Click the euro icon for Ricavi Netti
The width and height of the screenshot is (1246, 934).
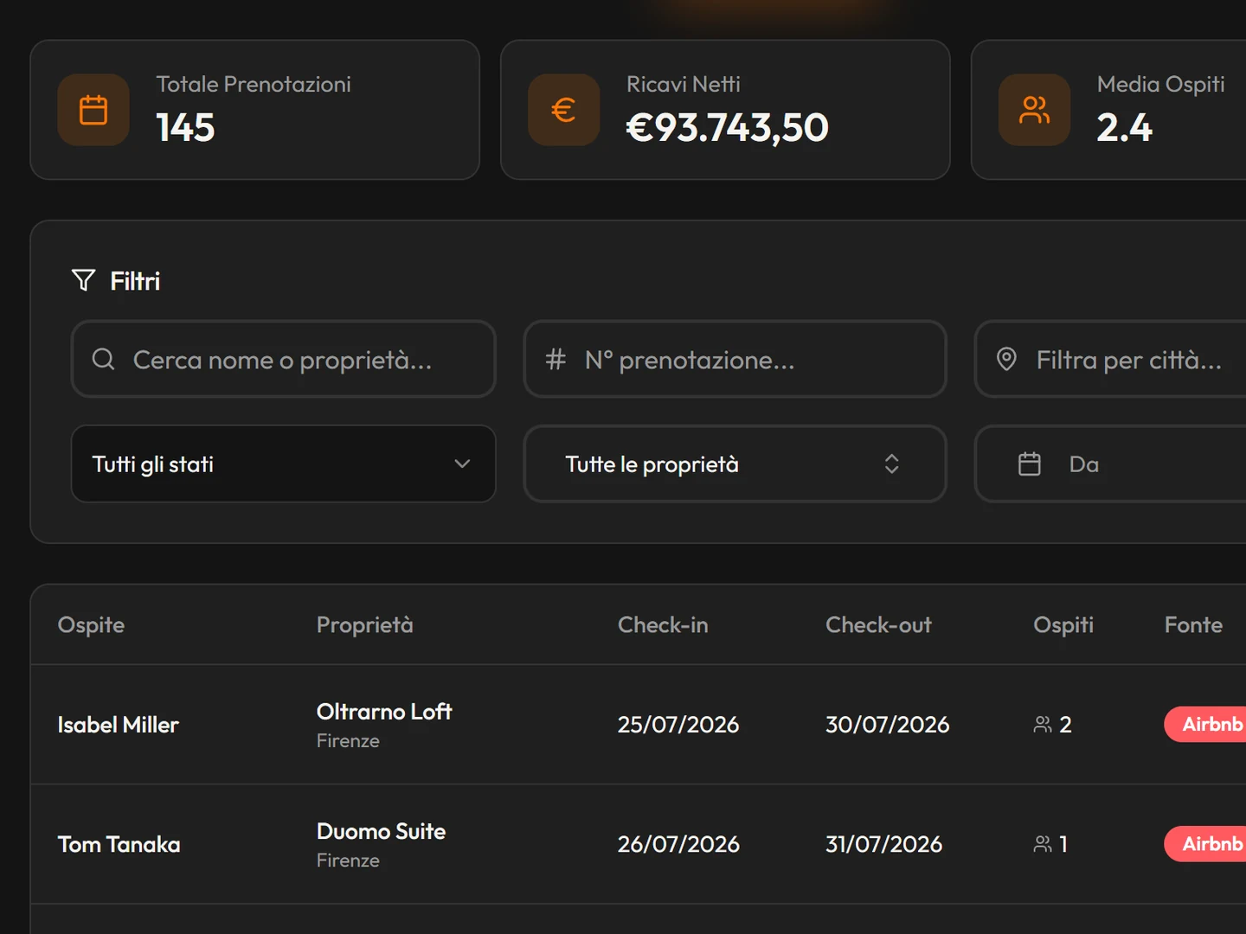[x=563, y=110]
